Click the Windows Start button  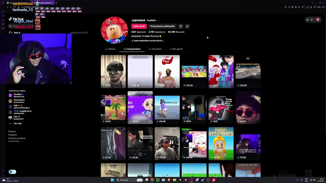point(112,180)
